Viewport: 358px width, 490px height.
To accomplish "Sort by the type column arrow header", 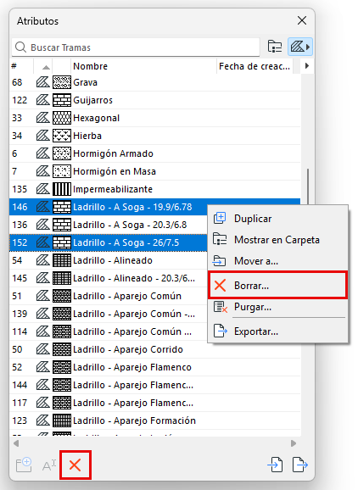I will click(46, 66).
